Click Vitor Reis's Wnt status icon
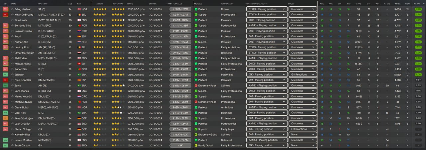426x150 pixels. (5, 113)
